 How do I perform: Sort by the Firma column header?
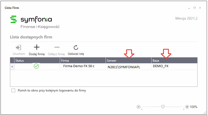83,61
